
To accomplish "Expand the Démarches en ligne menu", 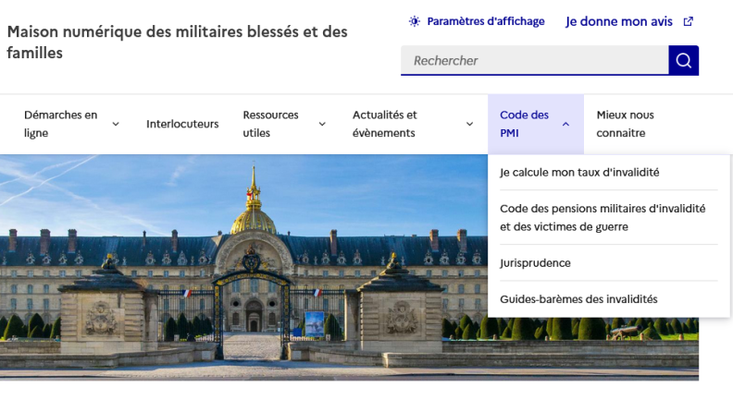I will tap(71, 124).
